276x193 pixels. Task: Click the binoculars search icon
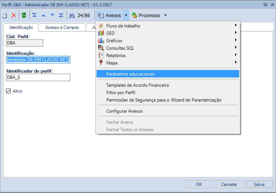pos(71,16)
